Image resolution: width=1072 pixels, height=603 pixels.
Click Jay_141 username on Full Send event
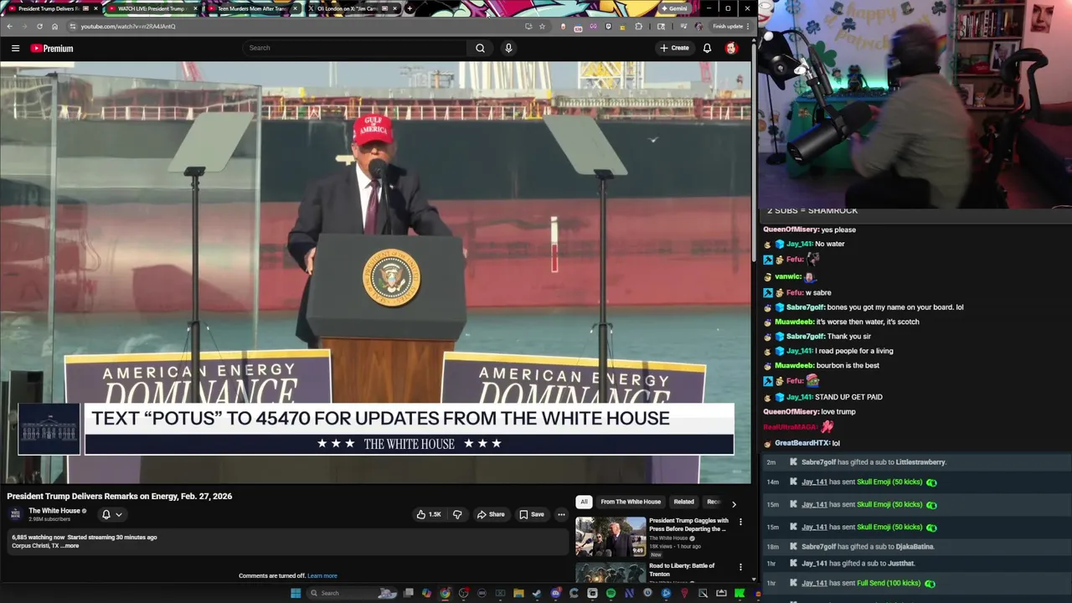(x=814, y=583)
